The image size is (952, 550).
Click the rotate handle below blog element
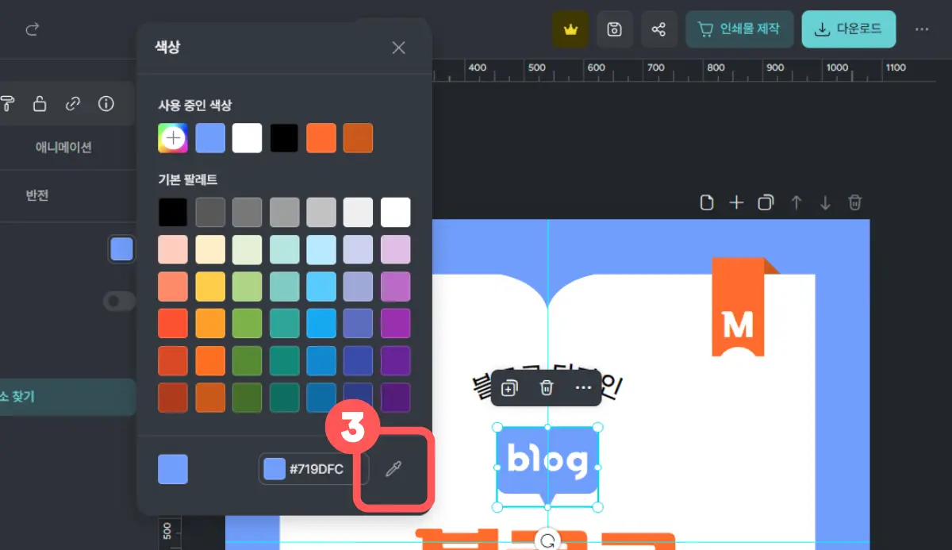547,540
